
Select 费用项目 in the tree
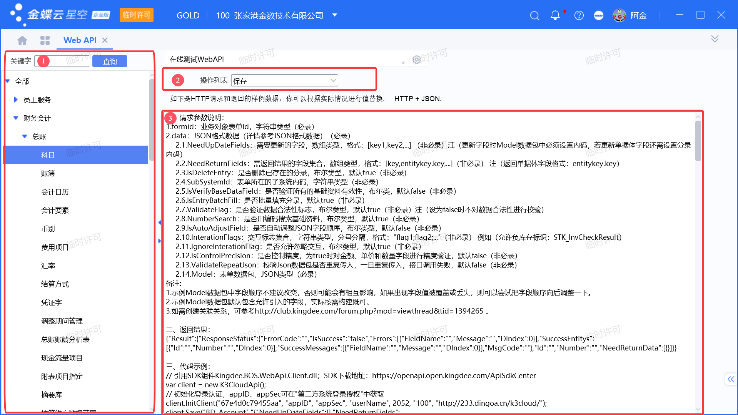[55, 247]
